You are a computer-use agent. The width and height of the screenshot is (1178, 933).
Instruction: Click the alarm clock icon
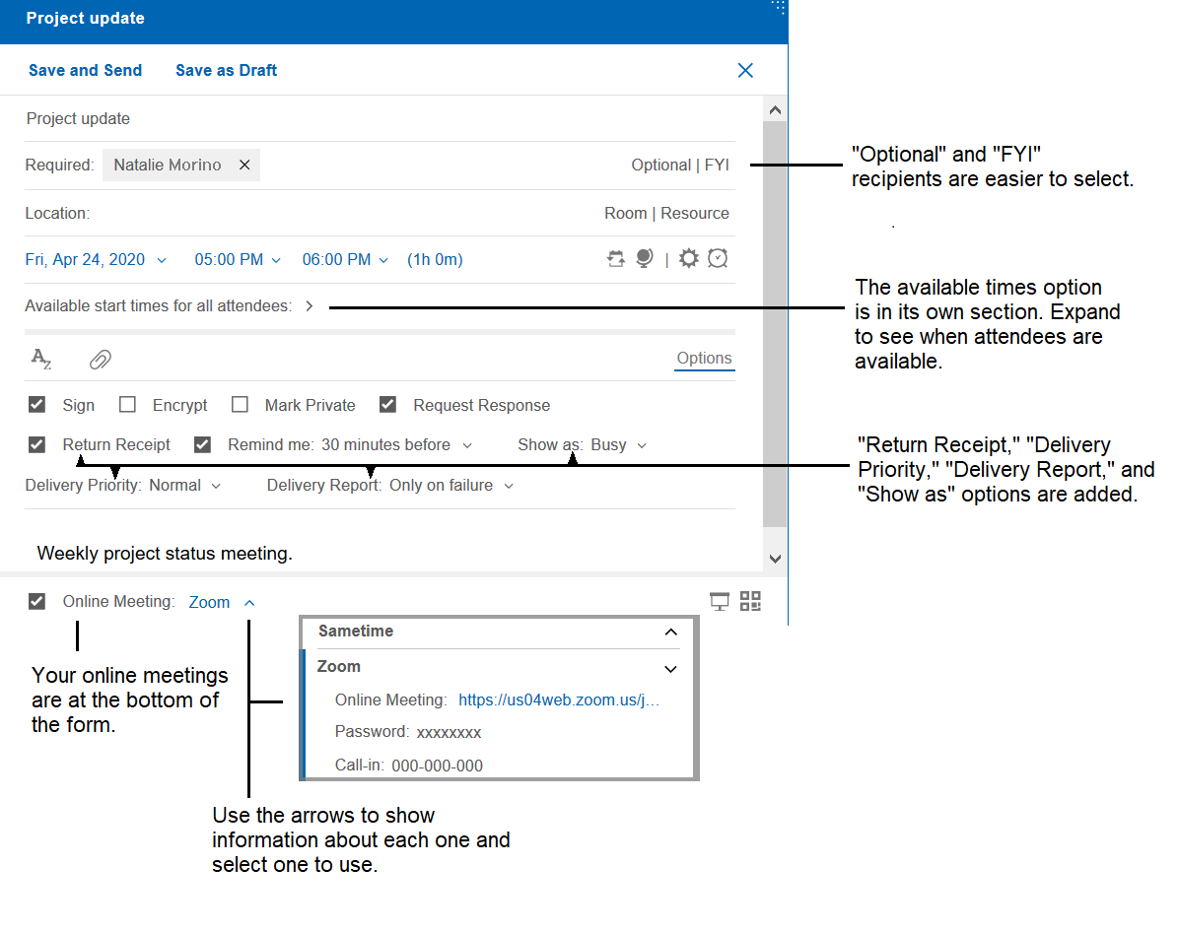click(719, 258)
